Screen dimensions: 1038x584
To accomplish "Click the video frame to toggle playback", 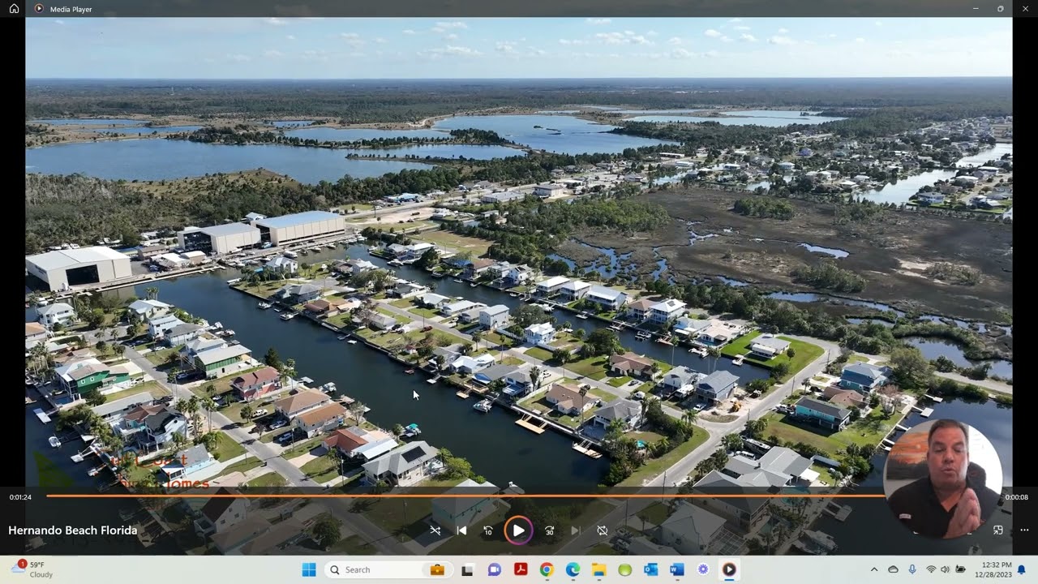I will coord(519,251).
